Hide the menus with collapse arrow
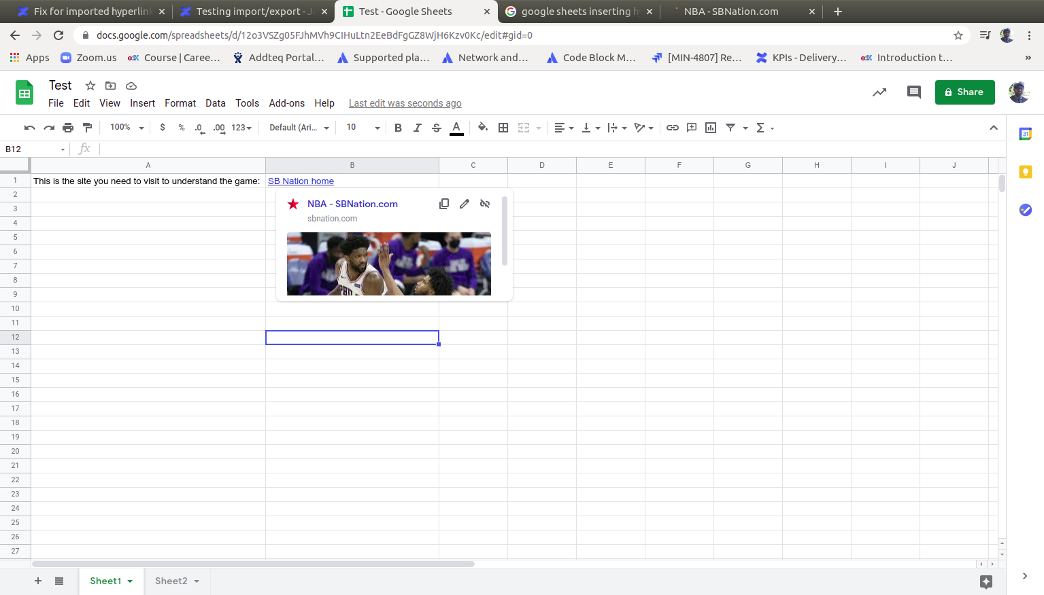The height and width of the screenshot is (595, 1044). 994,128
